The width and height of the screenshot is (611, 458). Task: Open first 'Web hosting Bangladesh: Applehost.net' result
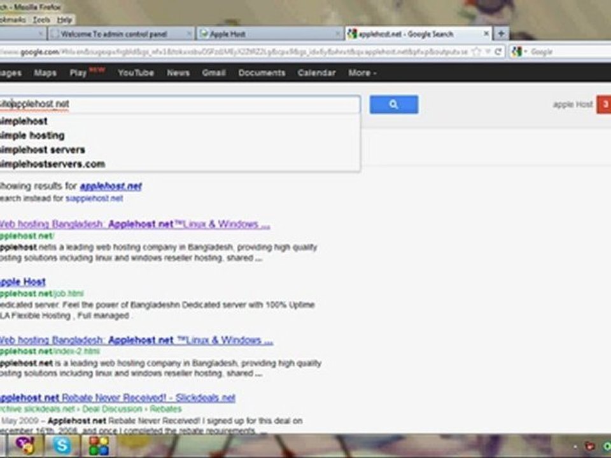point(134,225)
